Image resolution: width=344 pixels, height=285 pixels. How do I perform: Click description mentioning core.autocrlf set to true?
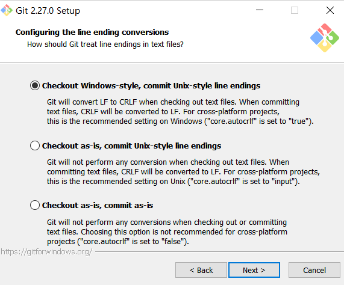point(180,112)
